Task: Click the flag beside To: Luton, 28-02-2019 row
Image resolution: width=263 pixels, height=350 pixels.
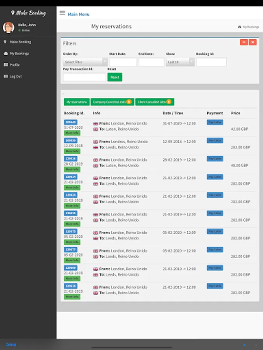Action: [96, 166]
